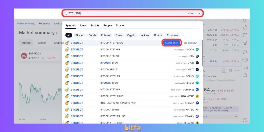
Task: Open the chats speech bubbles icon
Action: point(245,53)
